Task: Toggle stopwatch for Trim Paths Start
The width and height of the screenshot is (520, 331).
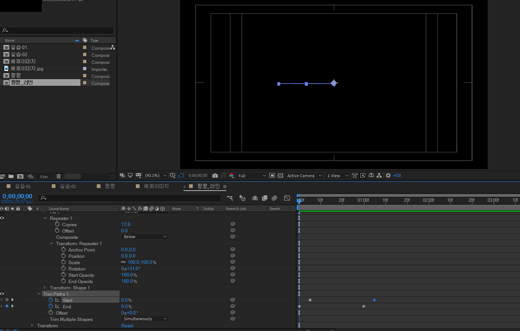Action: pos(51,300)
